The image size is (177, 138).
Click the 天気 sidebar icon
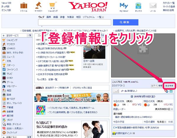(4, 61)
